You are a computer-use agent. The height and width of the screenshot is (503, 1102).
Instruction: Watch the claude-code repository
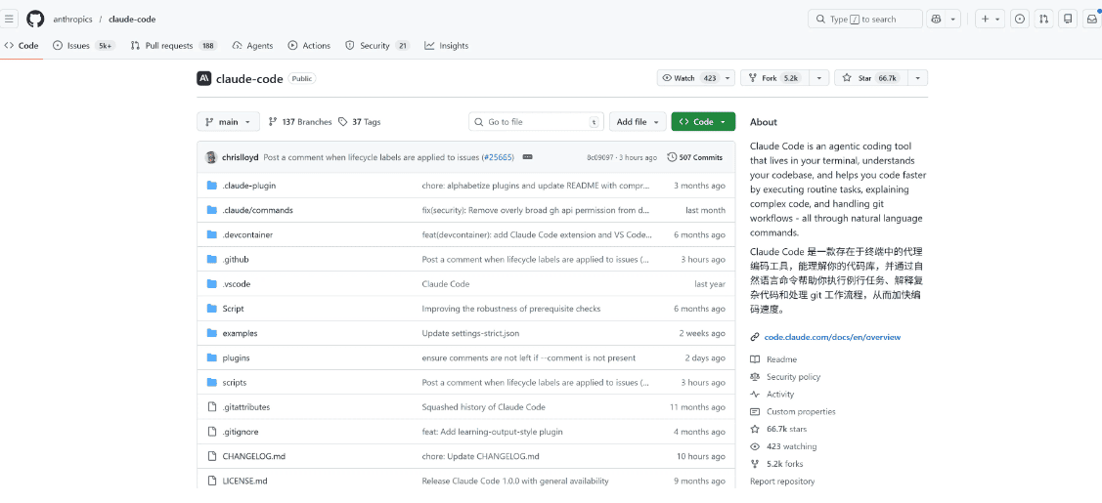click(689, 78)
